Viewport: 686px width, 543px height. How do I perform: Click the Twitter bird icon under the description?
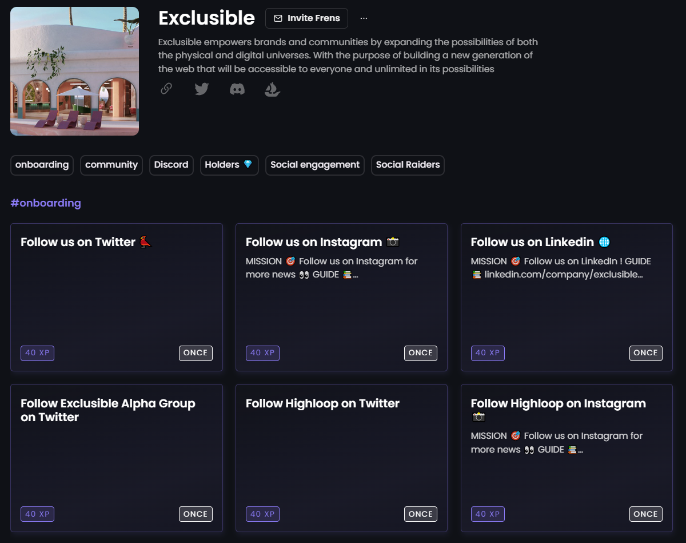(x=201, y=89)
